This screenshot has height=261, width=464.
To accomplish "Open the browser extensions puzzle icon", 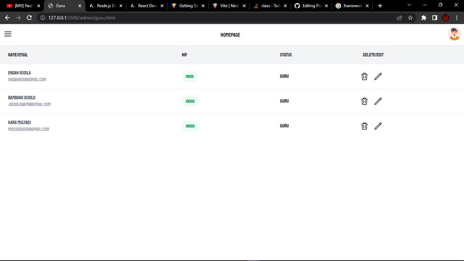I will pyautogui.click(x=424, y=18).
